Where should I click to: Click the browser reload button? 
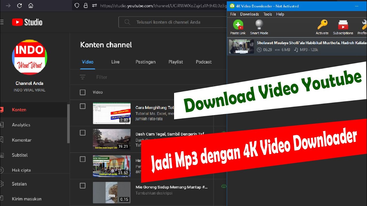[x=19, y=5]
